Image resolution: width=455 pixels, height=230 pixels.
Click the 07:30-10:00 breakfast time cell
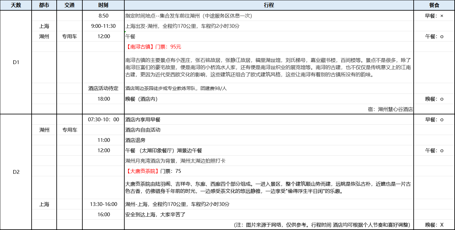pos(103,119)
